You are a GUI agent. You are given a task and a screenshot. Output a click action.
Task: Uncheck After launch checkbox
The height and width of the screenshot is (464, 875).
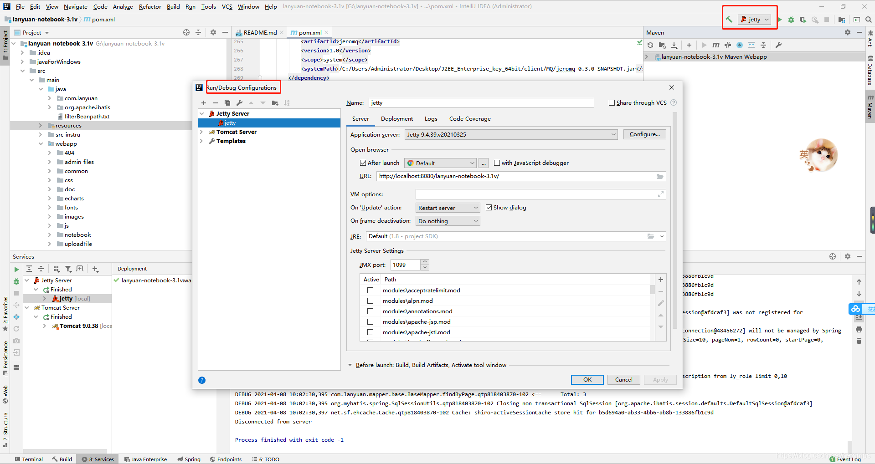click(x=363, y=163)
